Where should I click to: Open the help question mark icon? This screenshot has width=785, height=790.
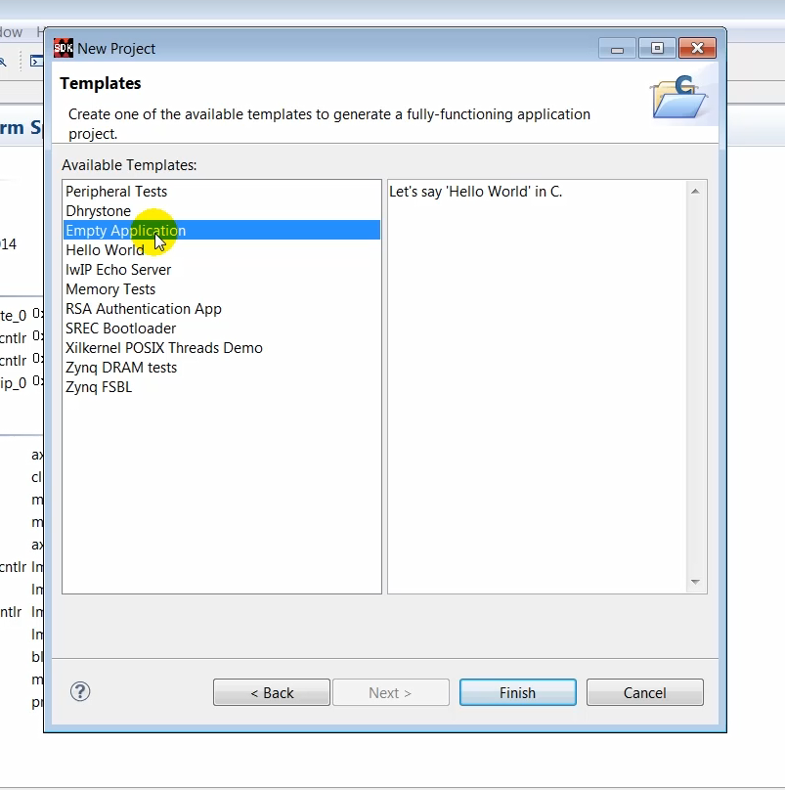79,691
